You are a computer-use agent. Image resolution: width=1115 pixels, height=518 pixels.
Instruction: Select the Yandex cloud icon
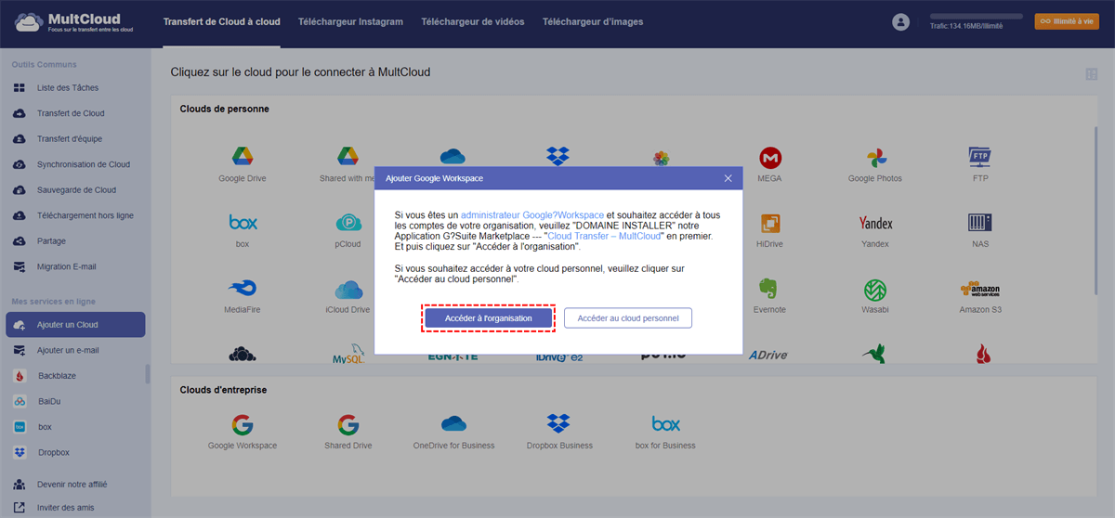click(875, 223)
